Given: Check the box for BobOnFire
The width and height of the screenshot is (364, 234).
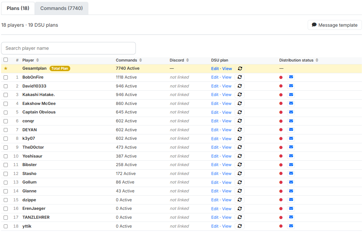Looking at the screenshot, I should click(x=6, y=77).
